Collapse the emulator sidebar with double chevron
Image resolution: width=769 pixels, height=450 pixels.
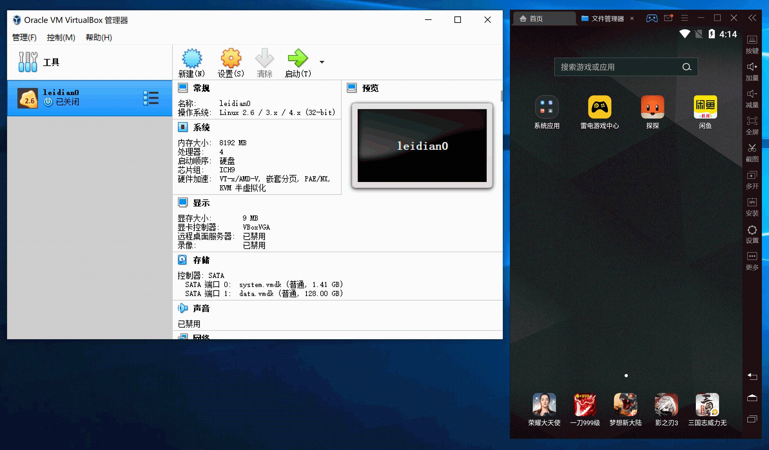click(x=752, y=18)
